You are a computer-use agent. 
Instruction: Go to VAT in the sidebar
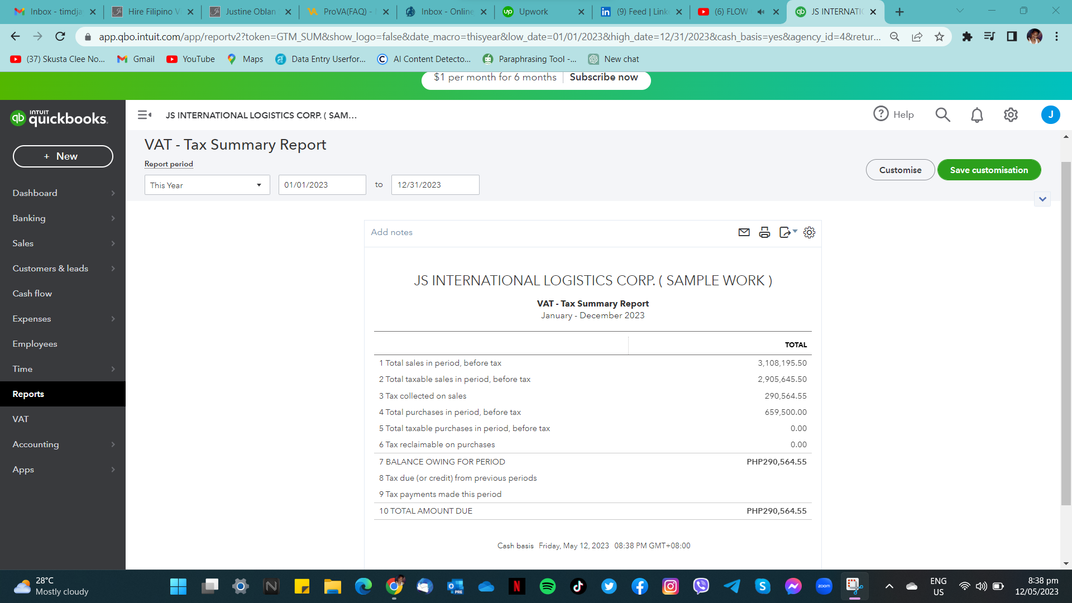[21, 419]
